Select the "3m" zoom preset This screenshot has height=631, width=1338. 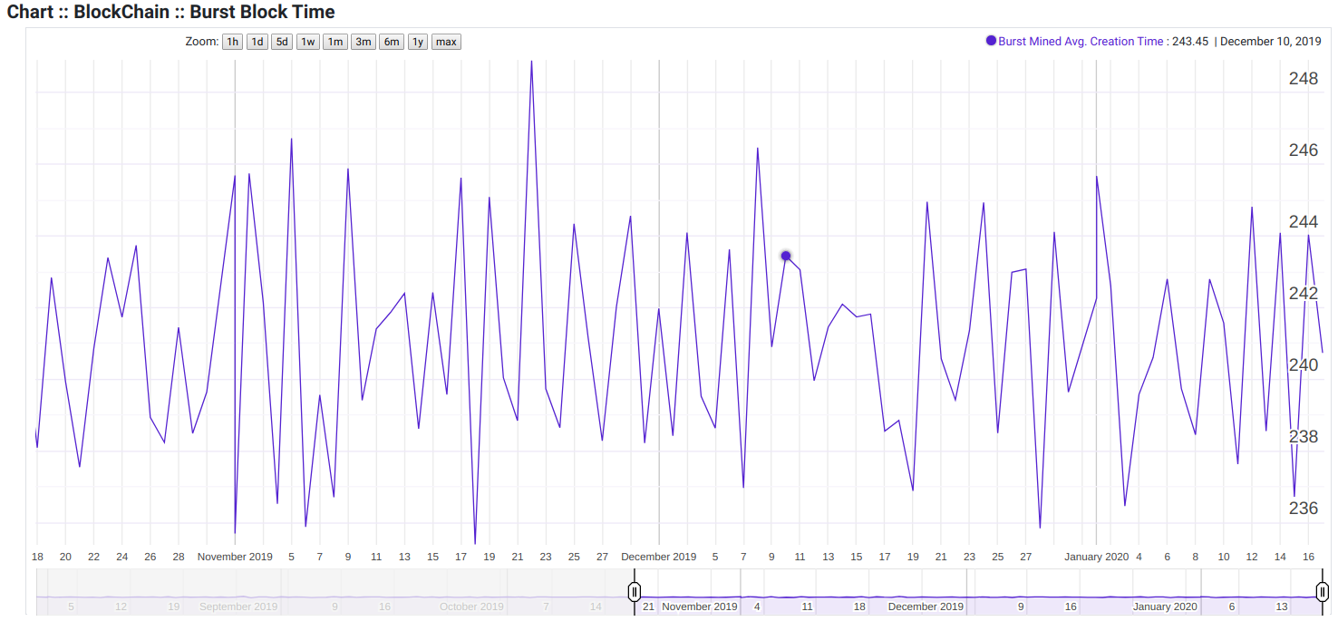(x=363, y=41)
